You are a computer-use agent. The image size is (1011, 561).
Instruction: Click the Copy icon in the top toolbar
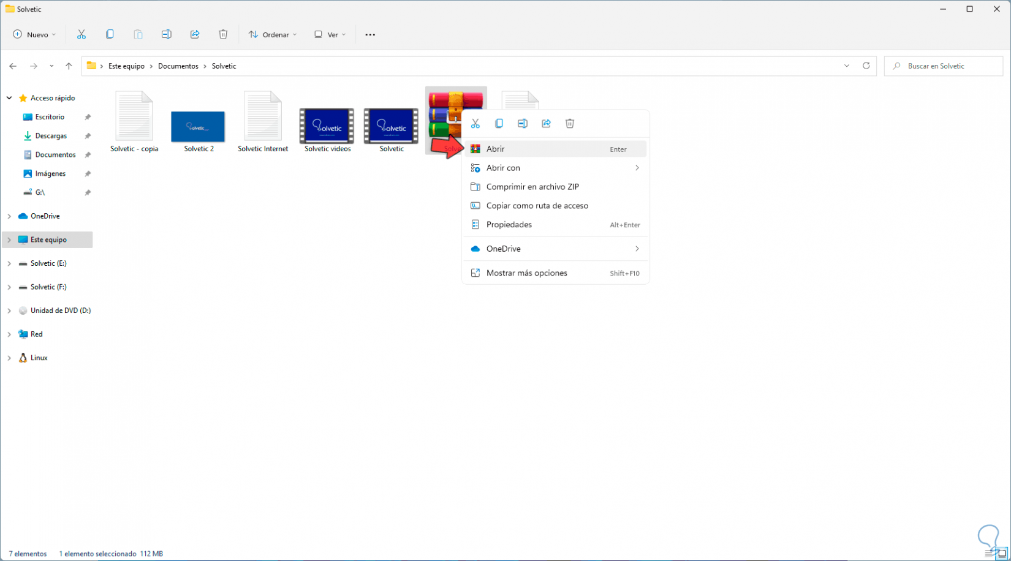point(110,35)
